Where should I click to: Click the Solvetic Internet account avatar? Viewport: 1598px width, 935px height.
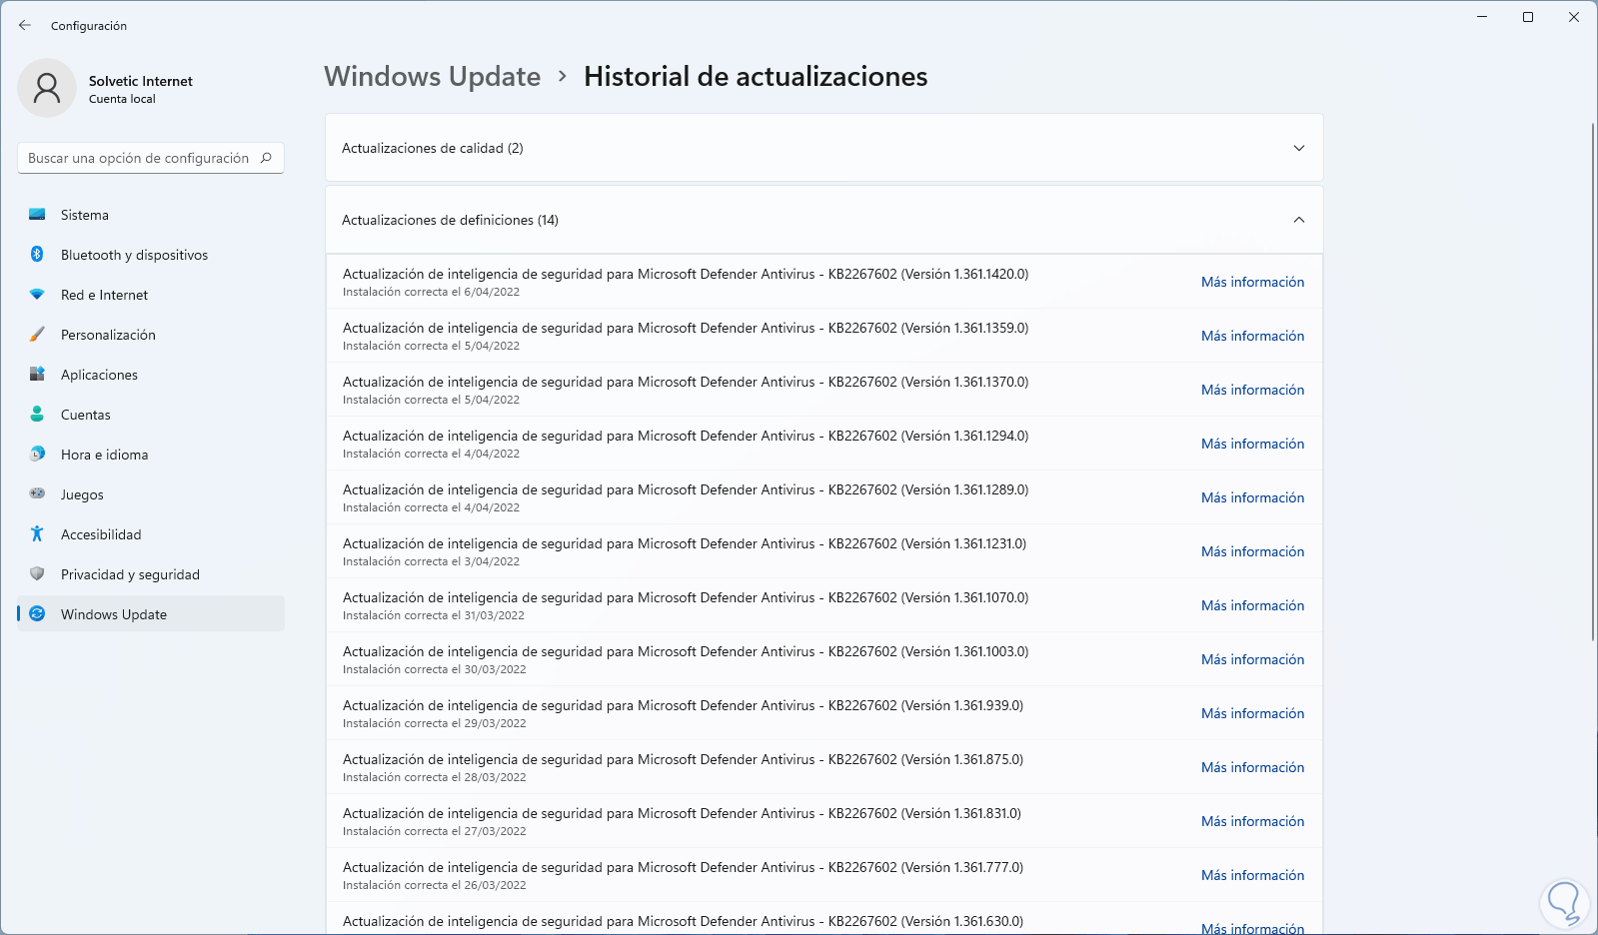click(x=47, y=88)
